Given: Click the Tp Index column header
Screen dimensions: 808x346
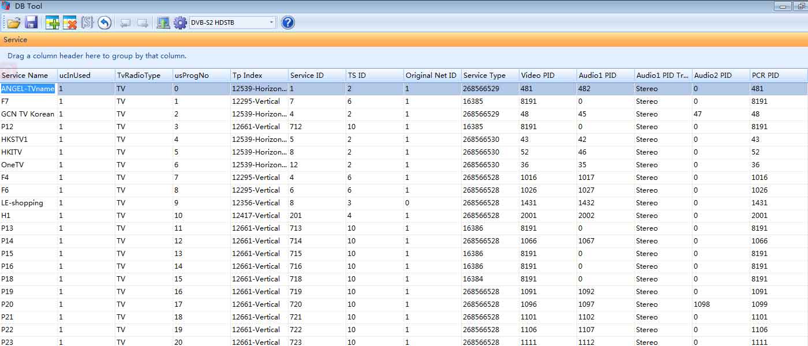Looking at the screenshot, I should point(248,76).
